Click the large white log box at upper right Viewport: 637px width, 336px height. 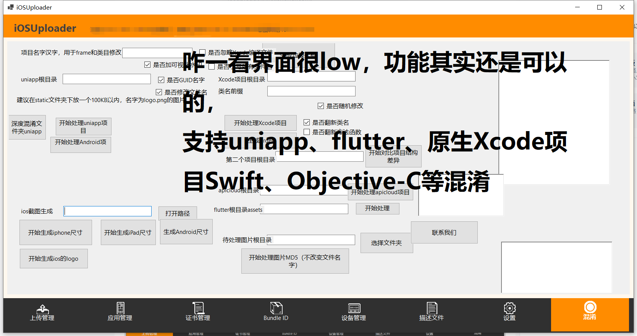[554, 122]
